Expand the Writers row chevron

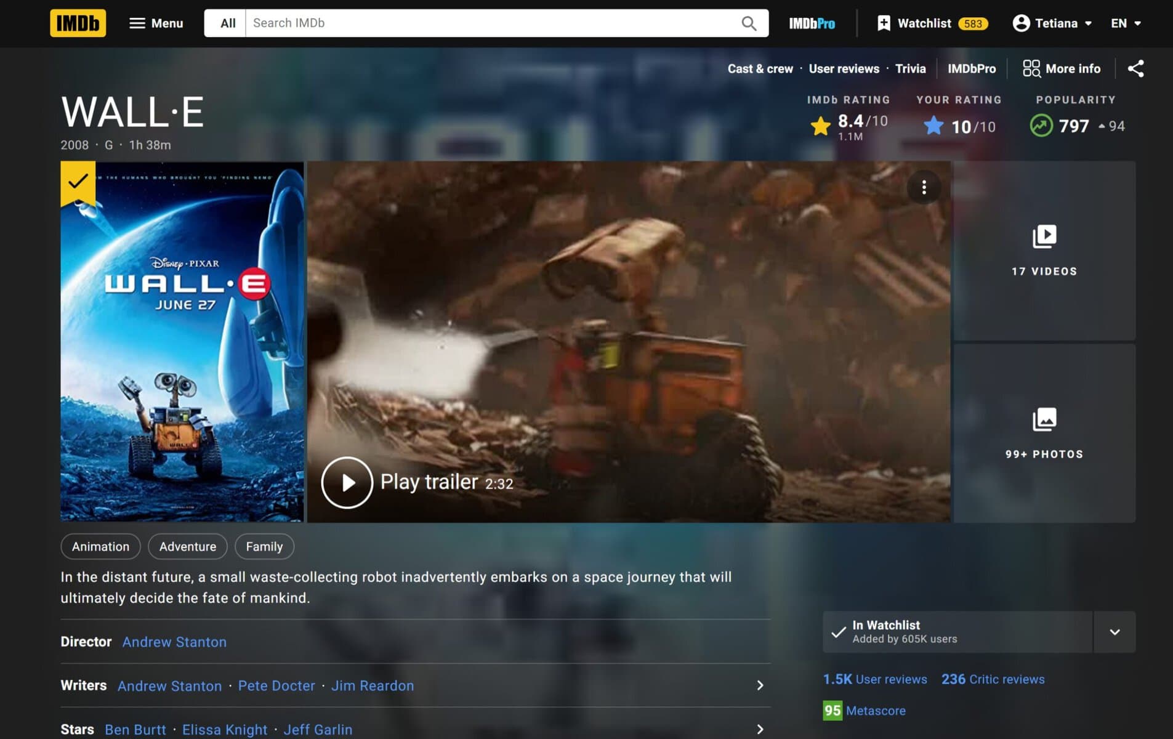pos(760,685)
